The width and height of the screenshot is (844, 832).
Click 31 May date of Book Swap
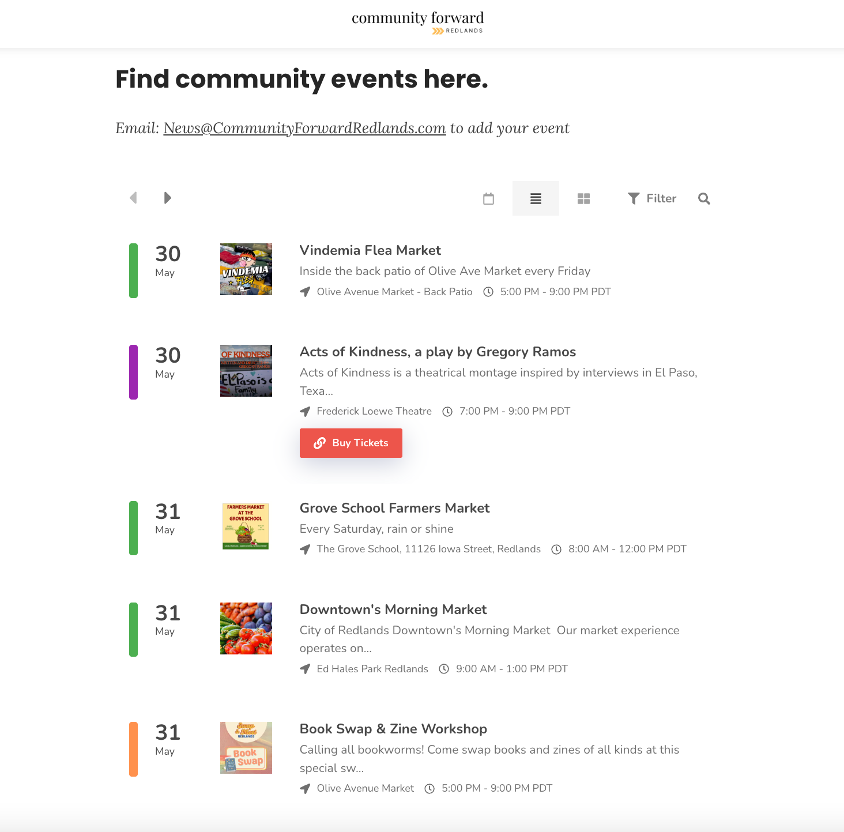point(168,739)
